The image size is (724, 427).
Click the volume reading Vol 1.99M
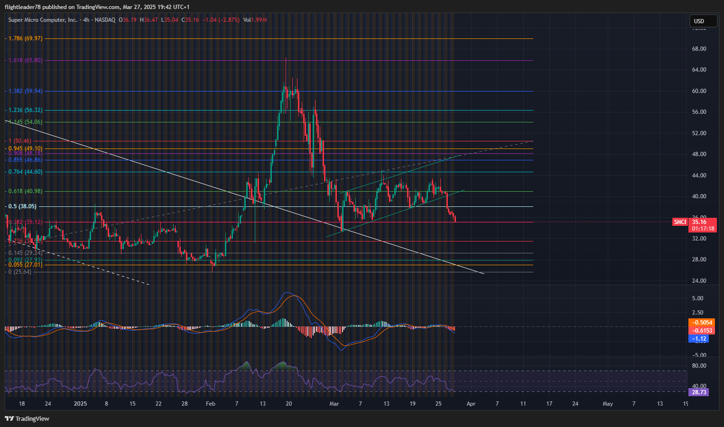click(255, 20)
